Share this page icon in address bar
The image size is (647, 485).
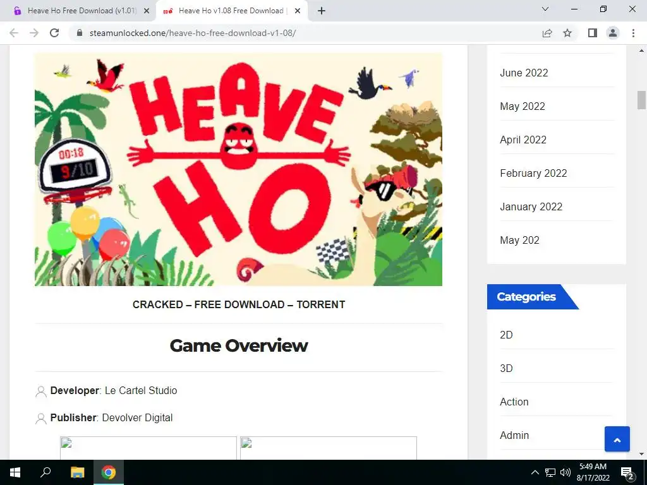click(547, 33)
